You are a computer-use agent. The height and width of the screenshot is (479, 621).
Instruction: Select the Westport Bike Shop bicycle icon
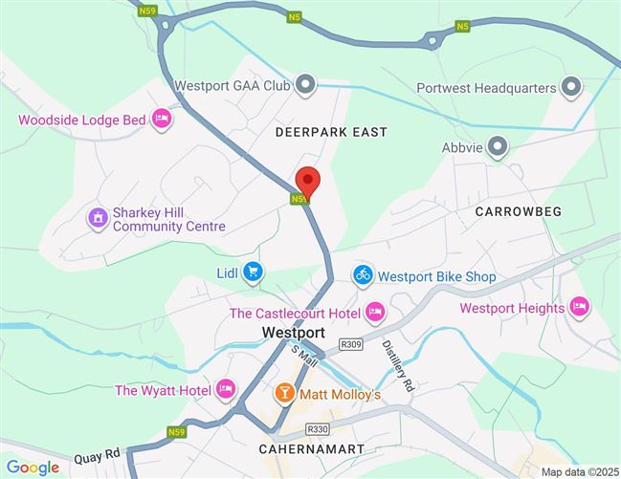pos(363,275)
